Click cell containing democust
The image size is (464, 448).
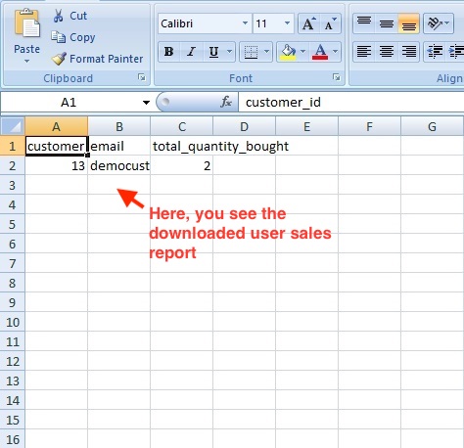click(119, 165)
